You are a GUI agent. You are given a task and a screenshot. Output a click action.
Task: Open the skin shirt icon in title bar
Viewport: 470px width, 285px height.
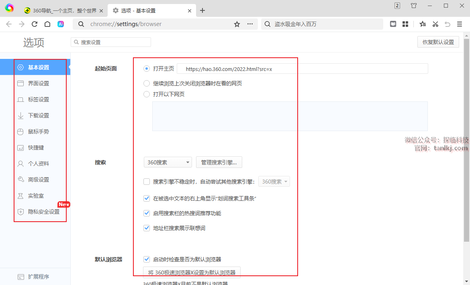tap(414, 6)
